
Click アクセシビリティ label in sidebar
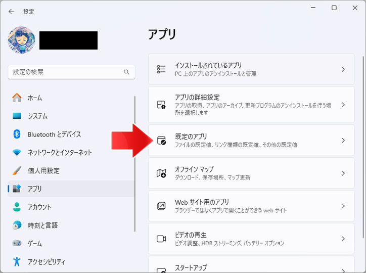point(47,261)
